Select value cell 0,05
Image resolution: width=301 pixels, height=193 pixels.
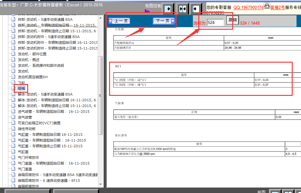(x=288, y=117)
